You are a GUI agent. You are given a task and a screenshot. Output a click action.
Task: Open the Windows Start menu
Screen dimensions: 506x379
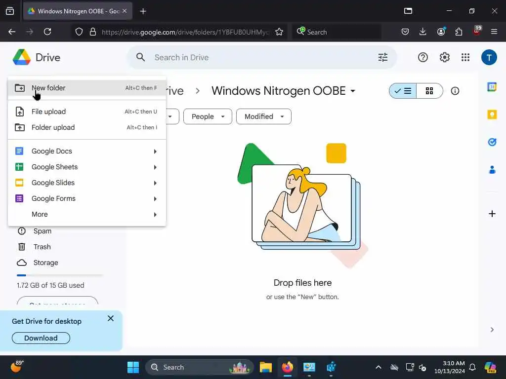(133, 367)
